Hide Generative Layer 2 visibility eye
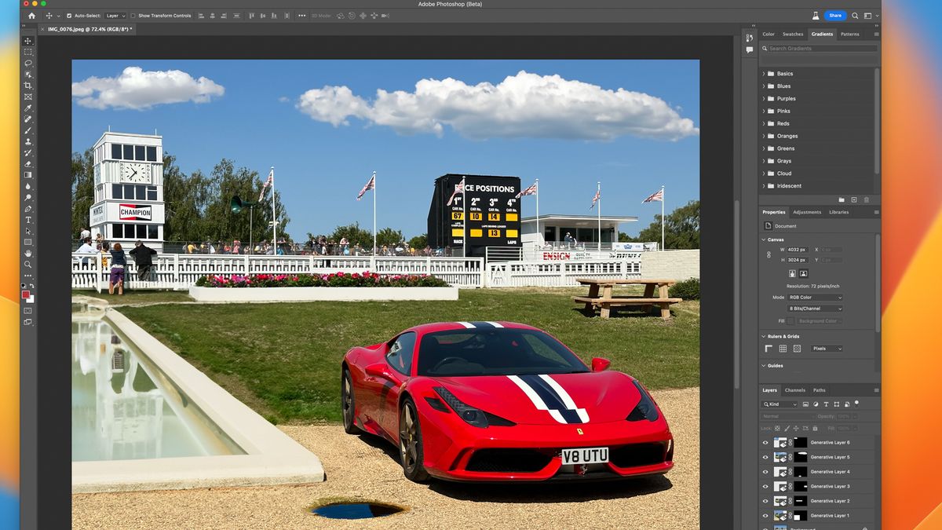 pyautogui.click(x=765, y=500)
